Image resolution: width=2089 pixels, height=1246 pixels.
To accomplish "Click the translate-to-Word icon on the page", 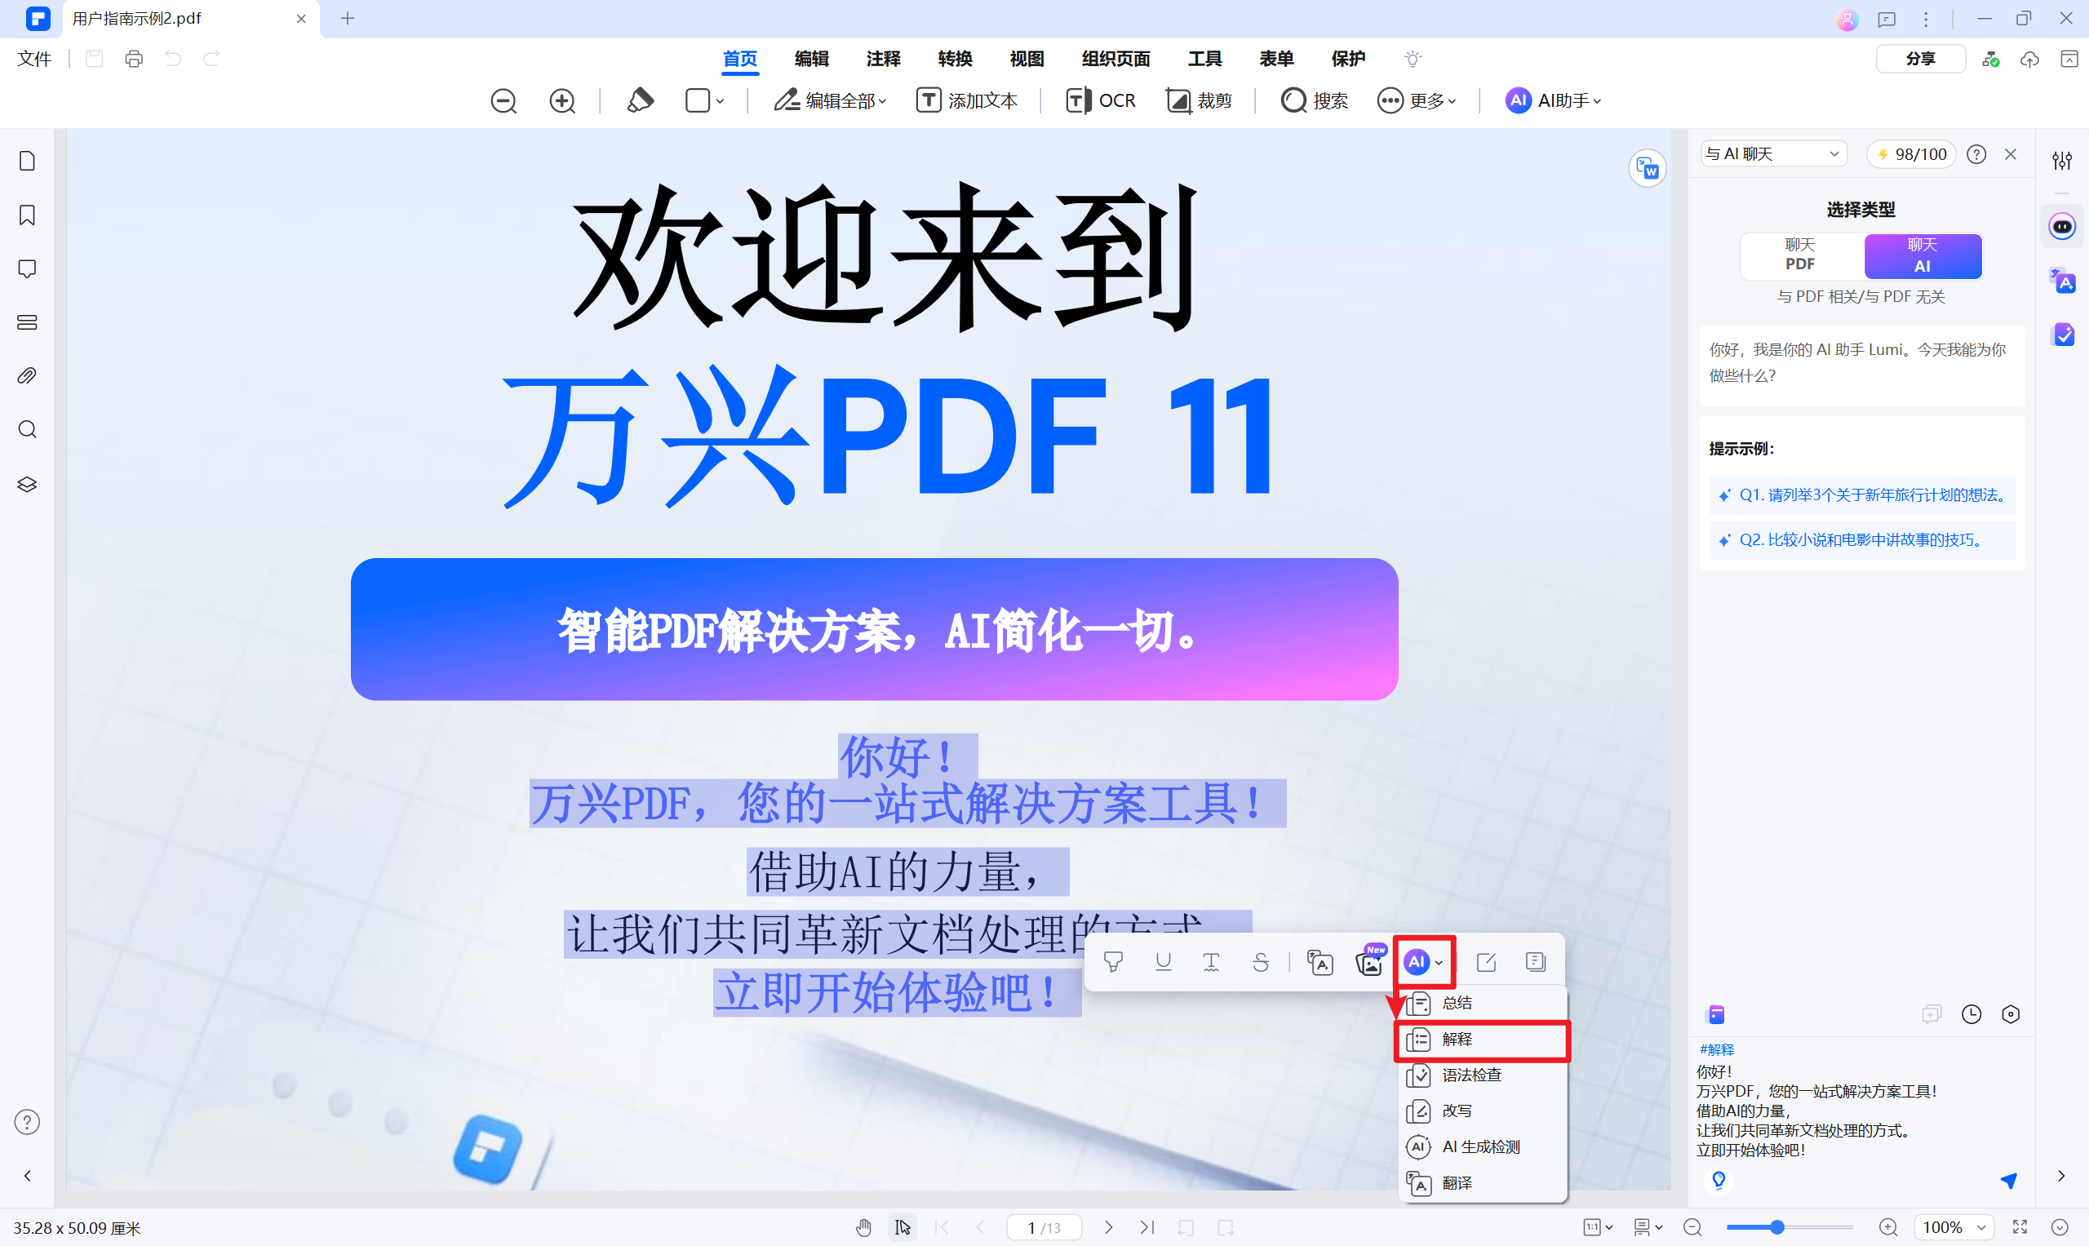I will point(1648,168).
